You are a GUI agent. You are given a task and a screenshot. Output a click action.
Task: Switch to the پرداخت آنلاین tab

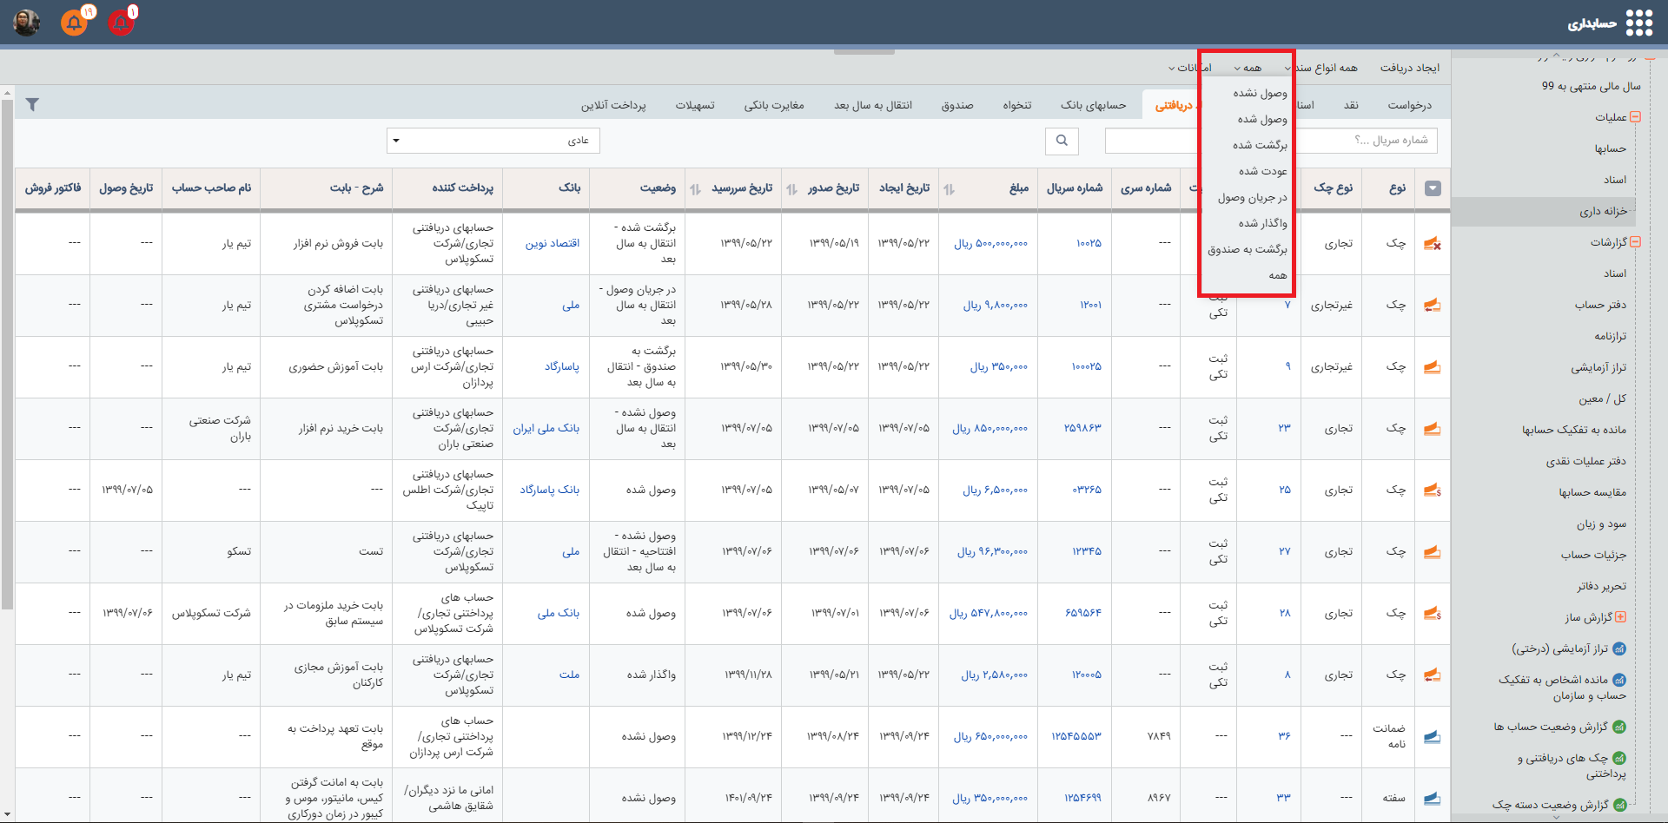[613, 105]
